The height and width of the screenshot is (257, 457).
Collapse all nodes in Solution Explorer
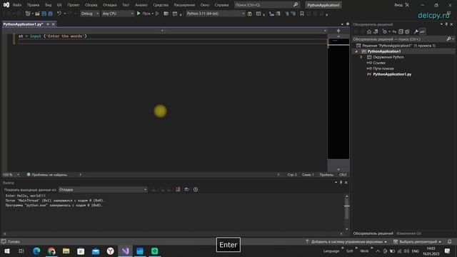click(x=401, y=31)
